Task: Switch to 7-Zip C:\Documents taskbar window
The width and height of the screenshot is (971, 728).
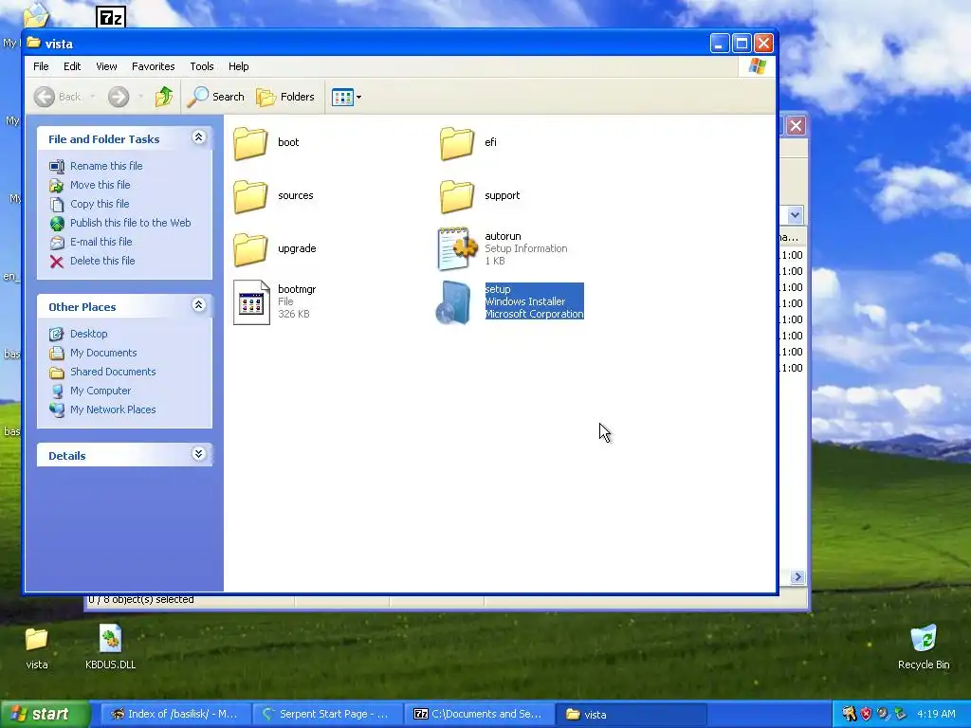Action: (x=480, y=715)
